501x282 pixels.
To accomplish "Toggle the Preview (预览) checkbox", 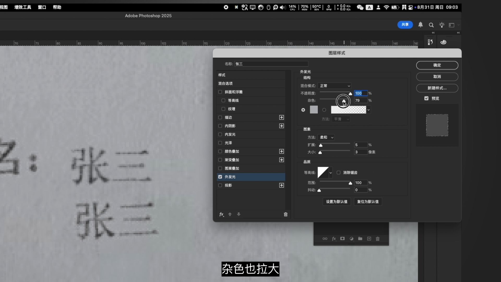I will pos(426,98).
